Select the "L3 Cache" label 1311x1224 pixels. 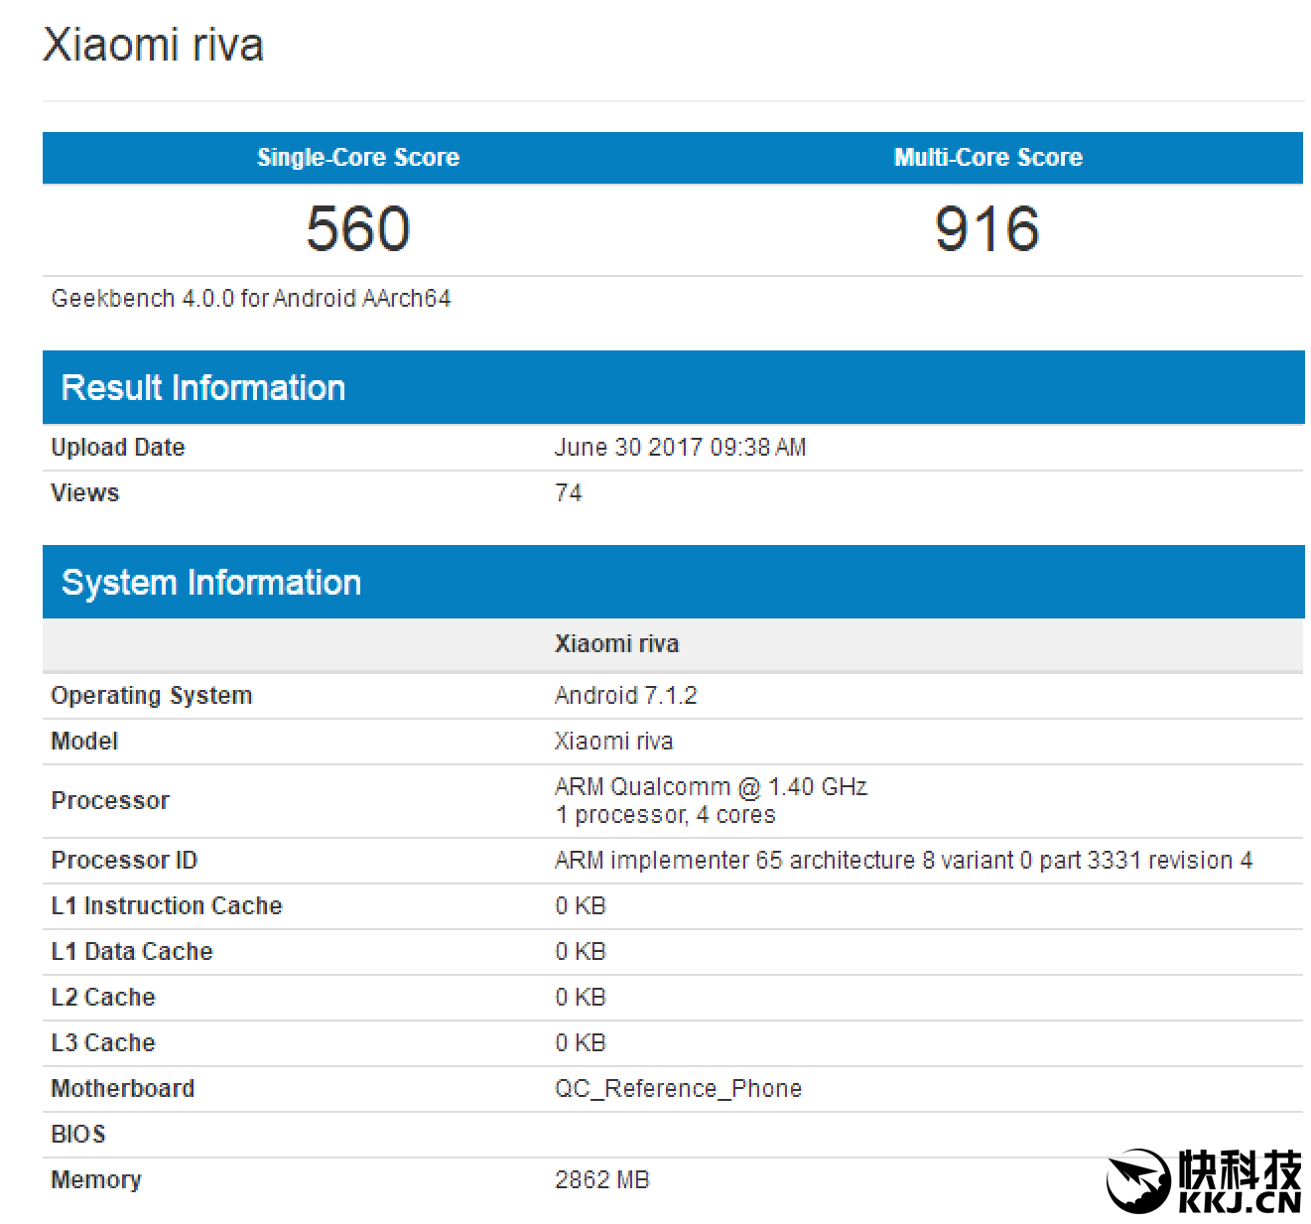coord(103,1042)
